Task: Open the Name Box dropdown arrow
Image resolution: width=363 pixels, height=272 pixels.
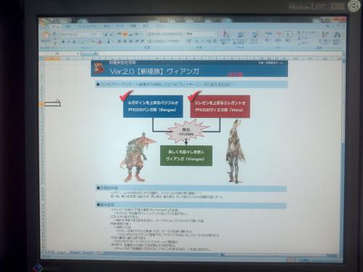Action: point(78,54)
